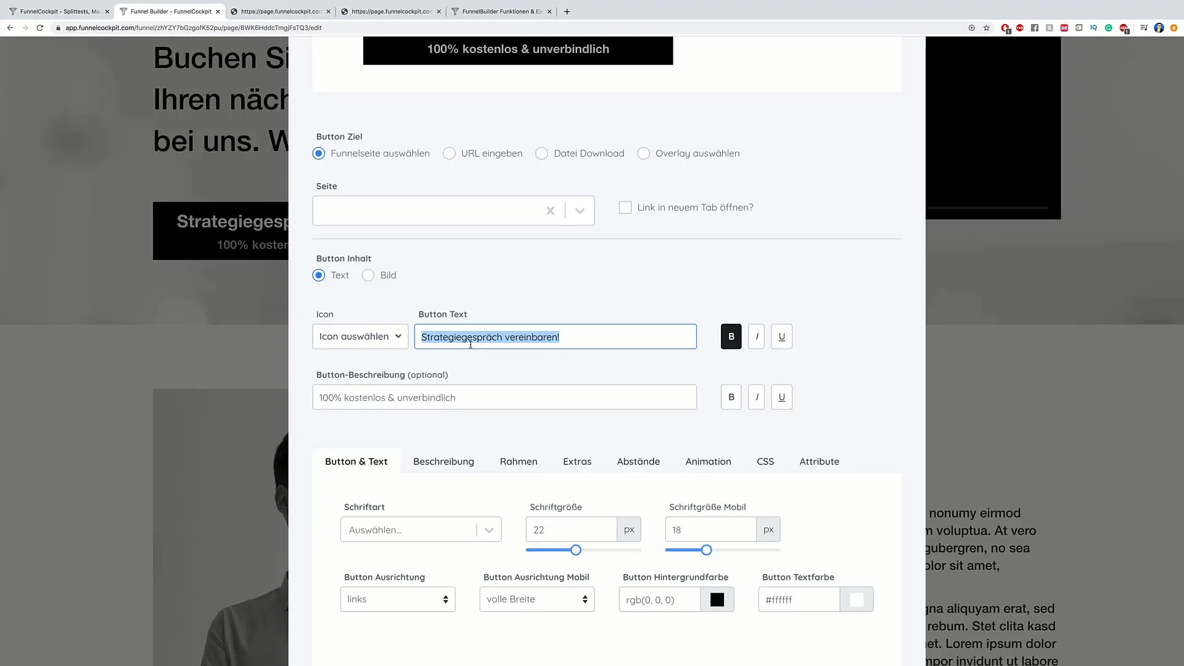Toggle 'Link in neuem Tab öffnen?' checkbox

click(x=625, y=207)
